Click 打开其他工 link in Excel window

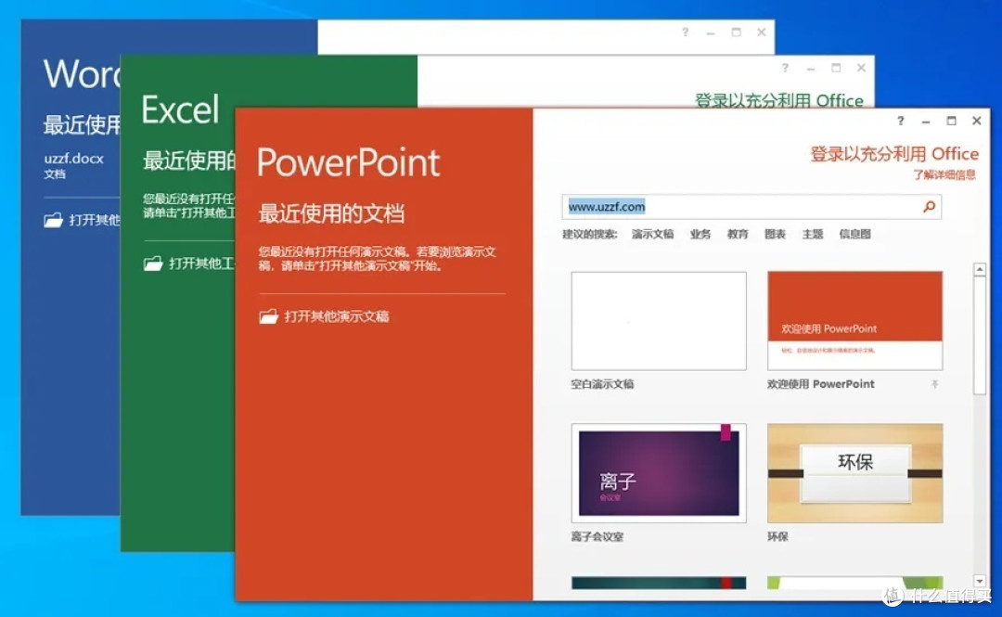tap(201, 264)
